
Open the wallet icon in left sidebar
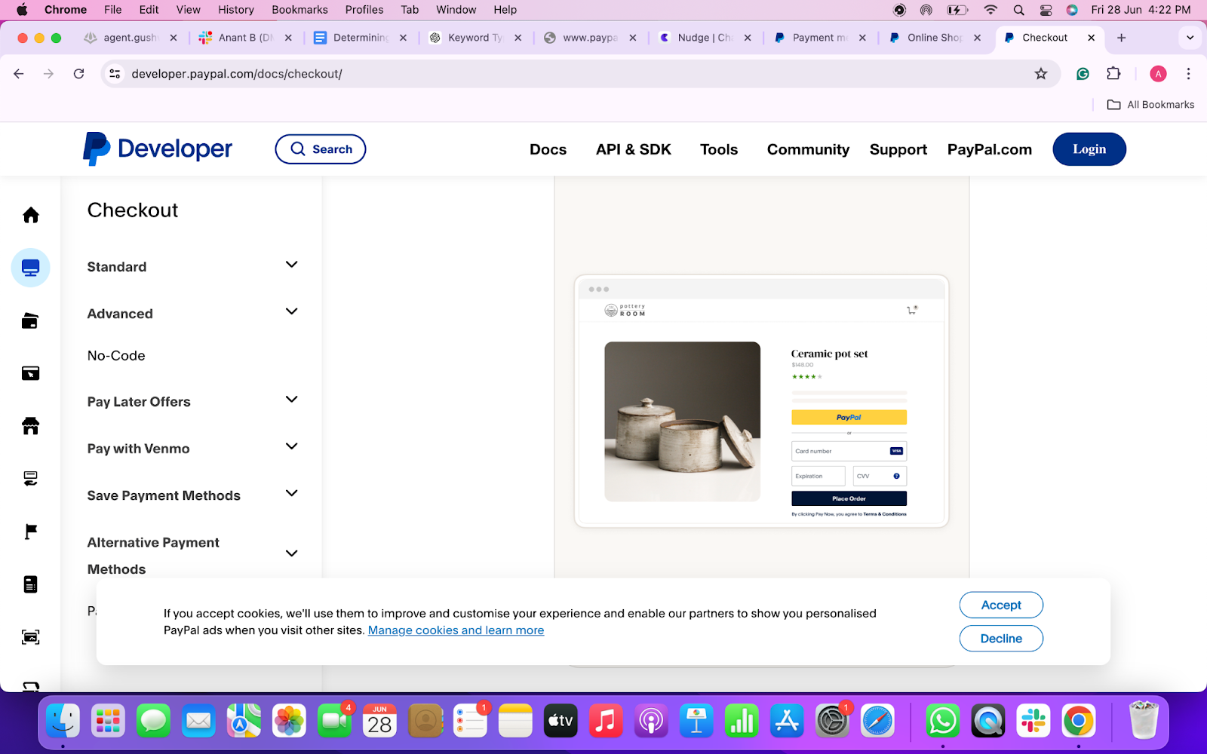31,320
